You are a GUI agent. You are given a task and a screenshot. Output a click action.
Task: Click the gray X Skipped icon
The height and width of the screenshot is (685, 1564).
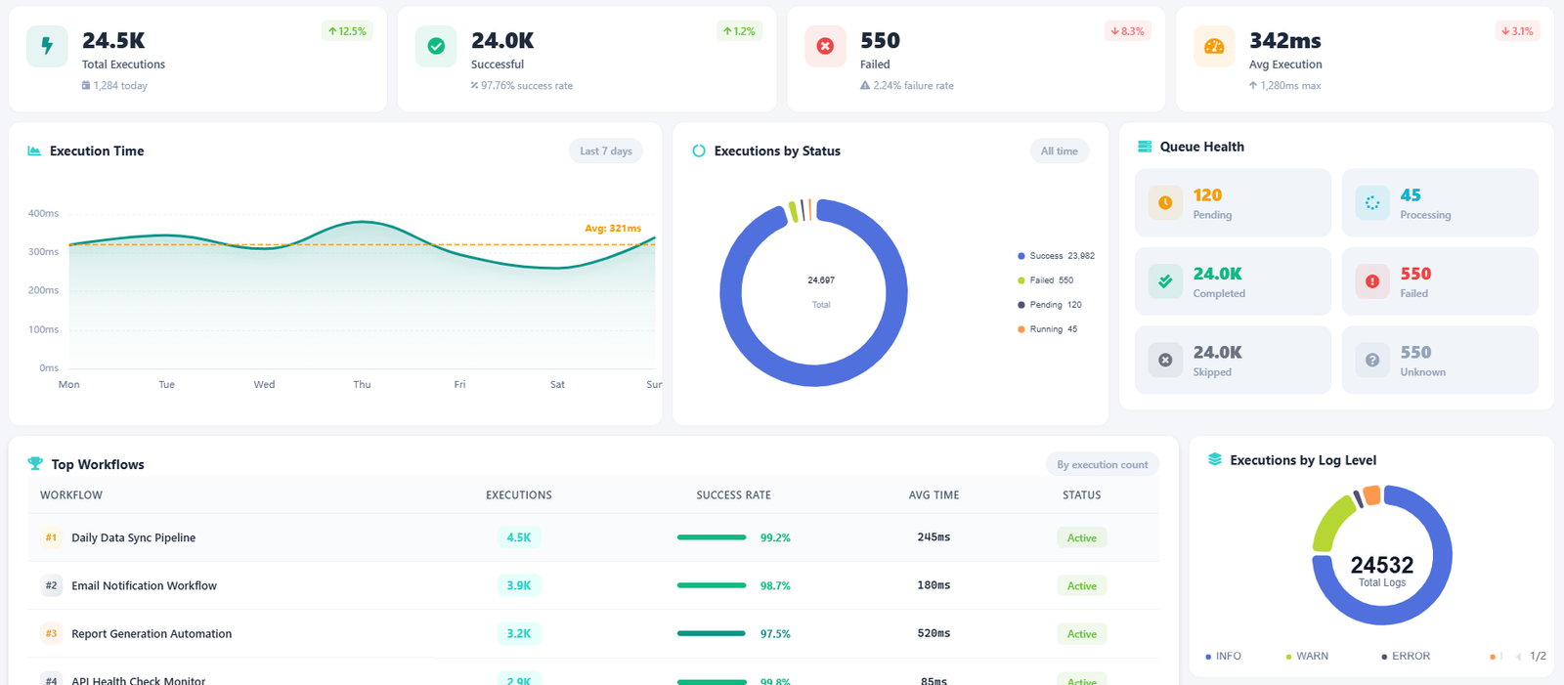[x=1165, y=360]
